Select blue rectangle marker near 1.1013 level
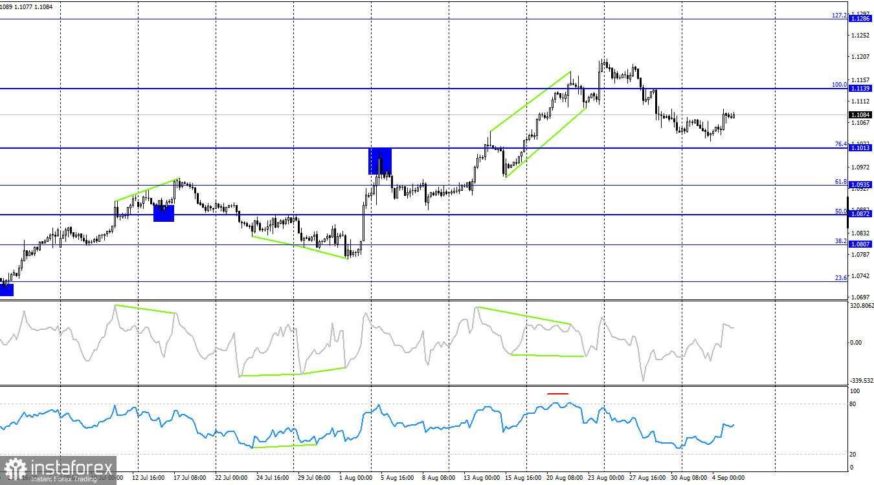 point(380,161)
